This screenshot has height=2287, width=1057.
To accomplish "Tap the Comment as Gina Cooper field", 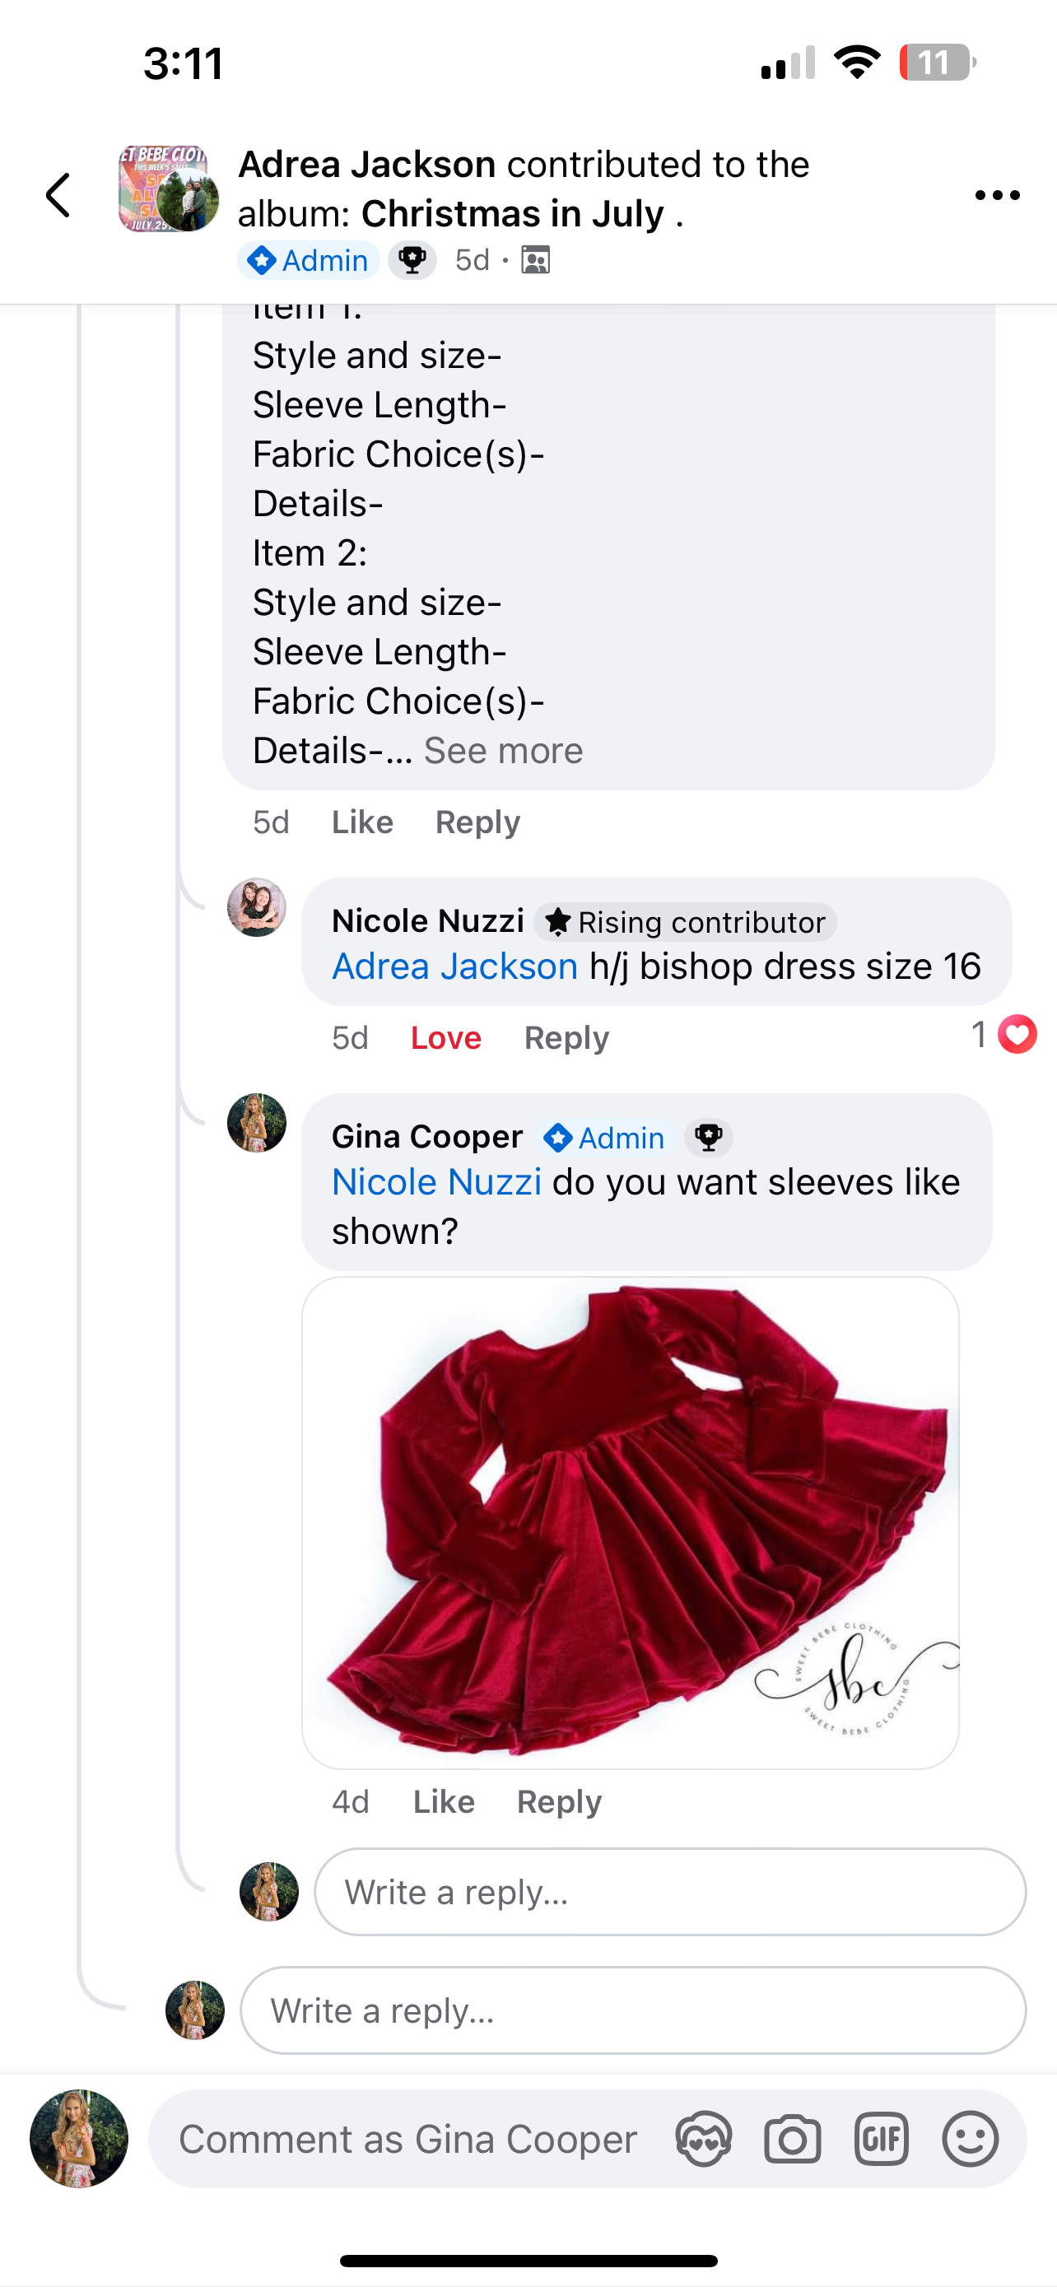I will coord(408,2140).
